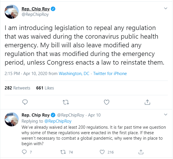
Task: Open the main tweet's profile avatar
Action: tap(11, 12)
